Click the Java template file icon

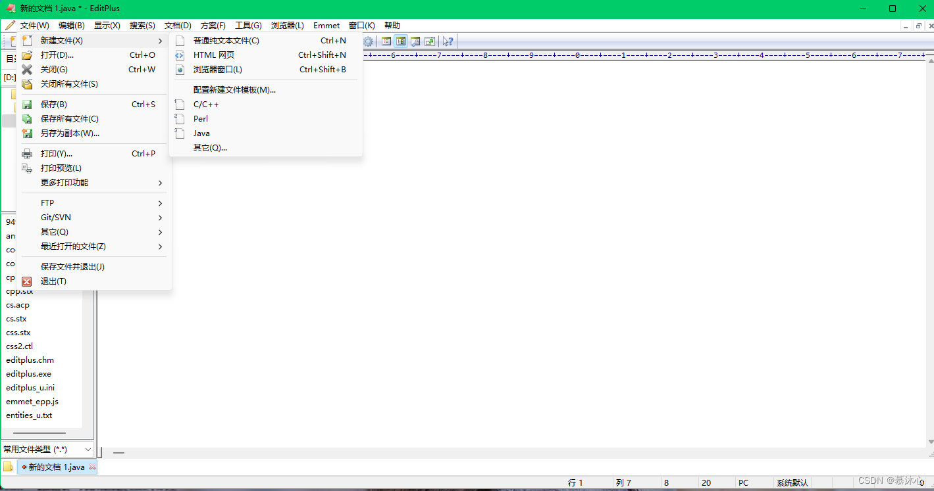180,133
